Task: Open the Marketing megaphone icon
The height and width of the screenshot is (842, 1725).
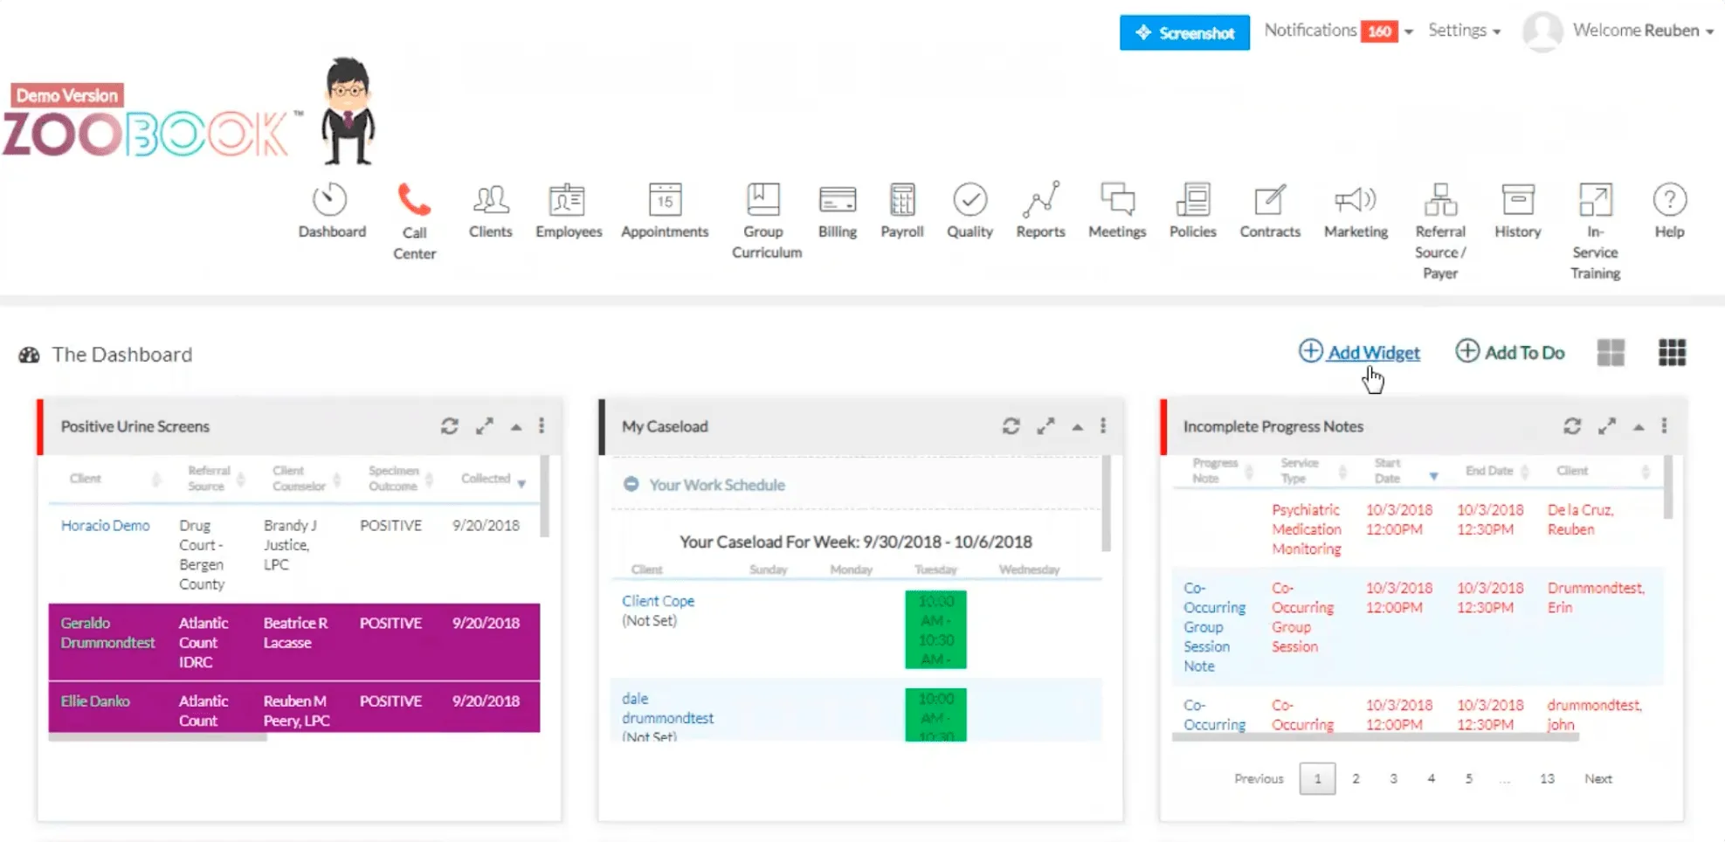Action: 1355,201
